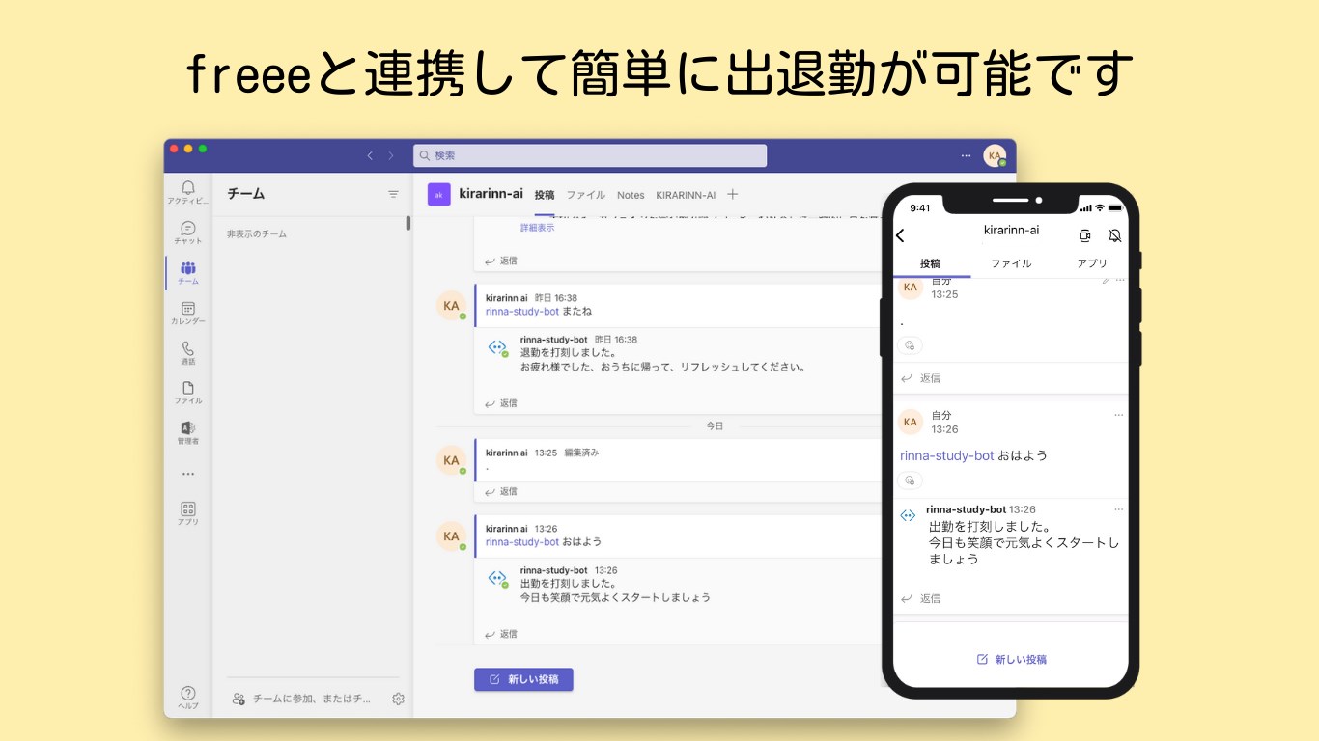Click the back navigation arrow in title bar
The height and width of the screenshot is (741, 1319).
pyautogui.click(x=370, y=155)
